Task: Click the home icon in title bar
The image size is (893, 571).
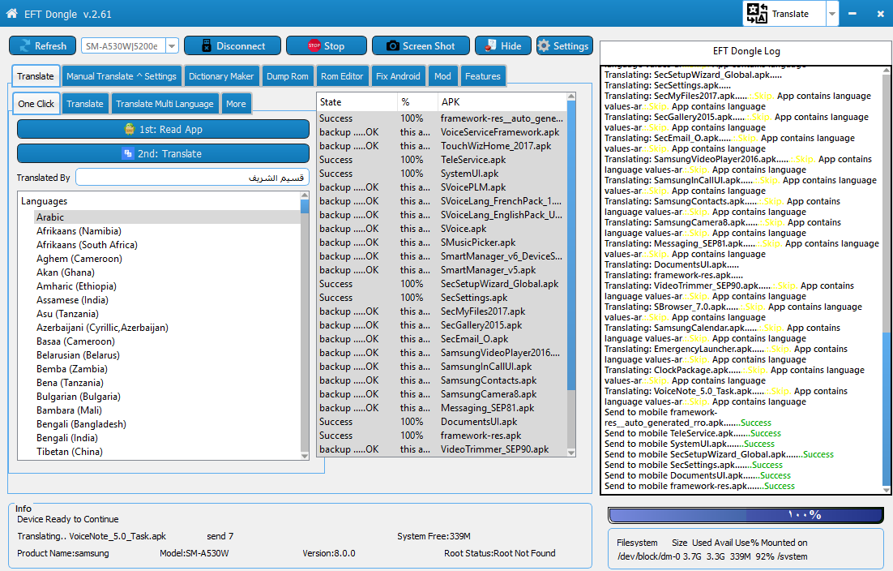Action: [11, 13]
